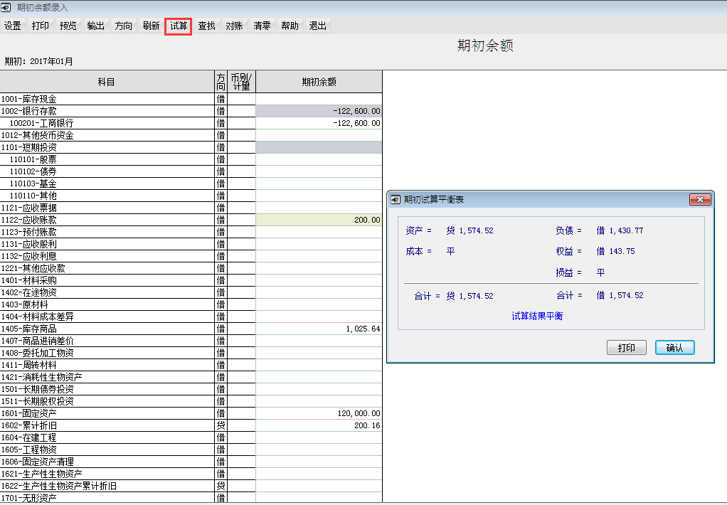The height and width of the screenshot is (505, 727).
Task: Open the 帮助 help item
Action: (290, 26)
